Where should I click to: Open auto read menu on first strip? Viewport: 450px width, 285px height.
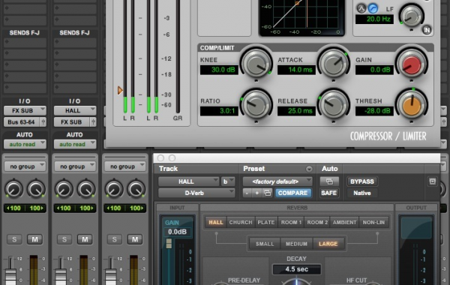click(x=25, y=144)
